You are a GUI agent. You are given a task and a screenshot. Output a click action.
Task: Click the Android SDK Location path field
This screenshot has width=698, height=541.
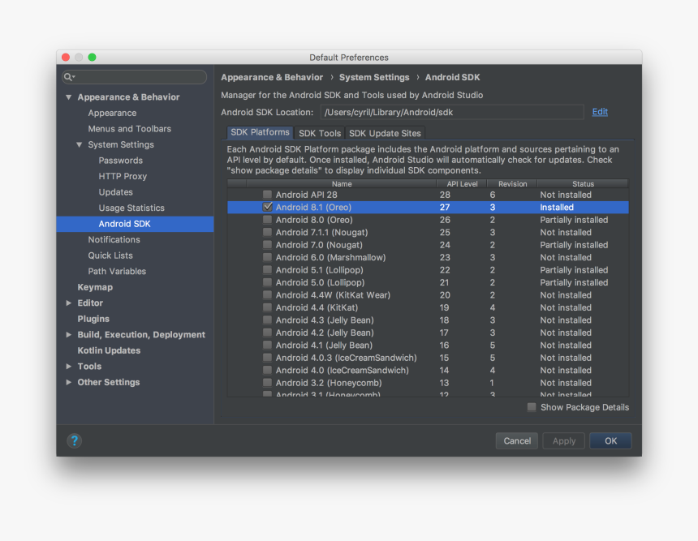(x=452, y=112)
